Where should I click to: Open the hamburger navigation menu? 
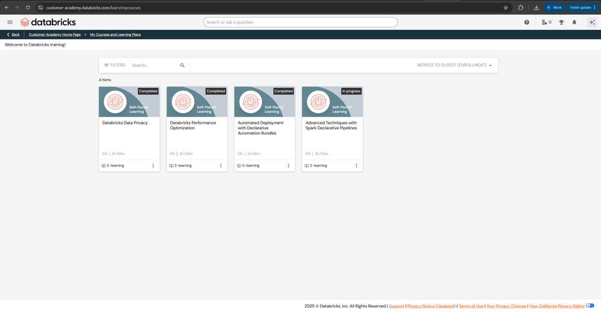10,22
